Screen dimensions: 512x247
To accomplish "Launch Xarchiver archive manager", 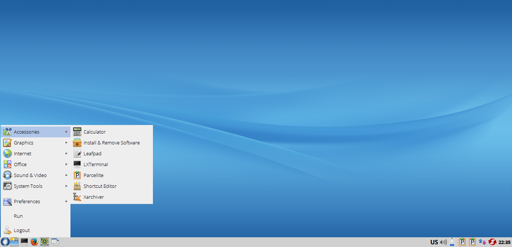I will click(112, 197).
